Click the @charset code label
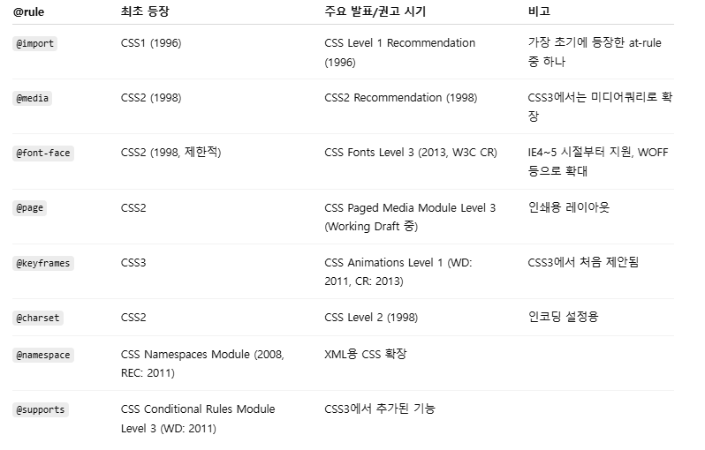705x450 pixels. point(38,318)
